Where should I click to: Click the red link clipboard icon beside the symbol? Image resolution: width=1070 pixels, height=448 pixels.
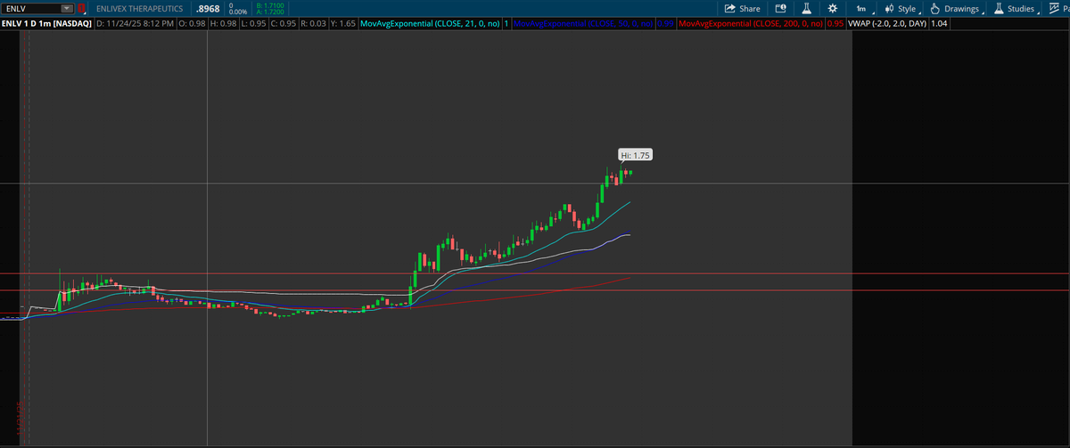click(81, 8)
